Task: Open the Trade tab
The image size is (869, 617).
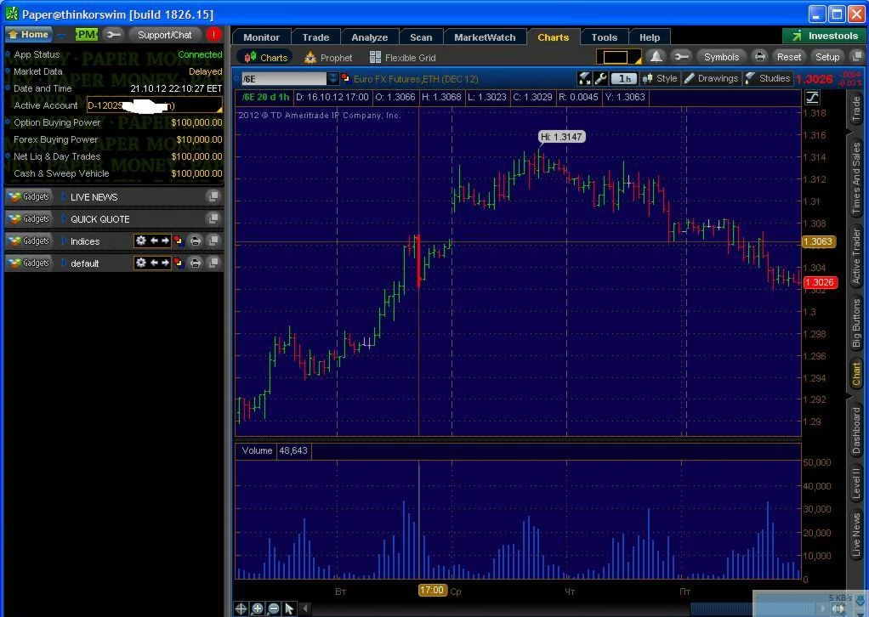Action: coord(315,37)
